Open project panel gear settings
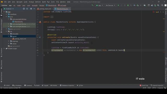The width and height of the screenshot is (167, 94). click(x=31, y=9)
